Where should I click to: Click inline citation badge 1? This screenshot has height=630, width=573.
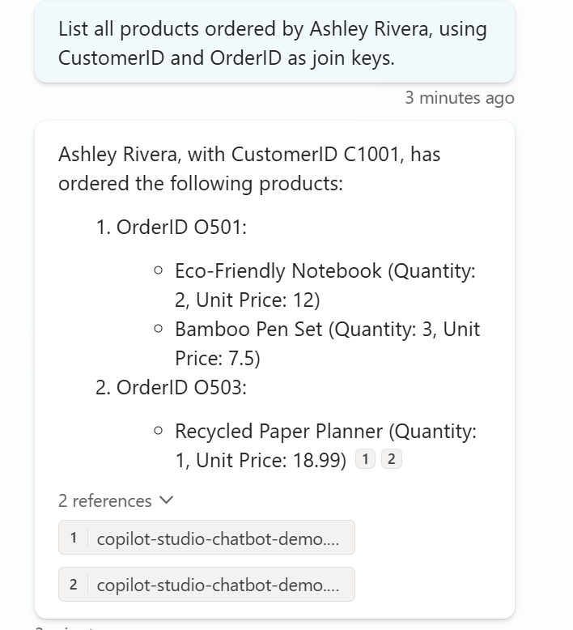(x=365, y=459)
